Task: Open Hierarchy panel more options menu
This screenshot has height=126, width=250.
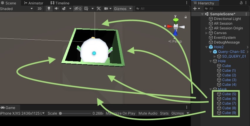Action: click(246, 3)
